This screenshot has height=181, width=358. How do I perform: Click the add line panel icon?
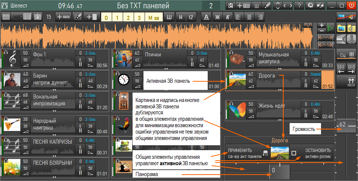point(63,17)
